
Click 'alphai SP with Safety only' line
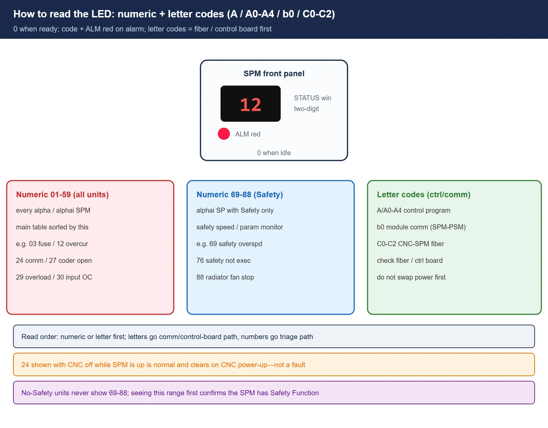[x=235, y=210]
